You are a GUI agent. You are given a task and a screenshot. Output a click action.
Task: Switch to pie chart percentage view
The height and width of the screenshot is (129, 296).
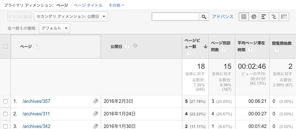tap(254, 16)
